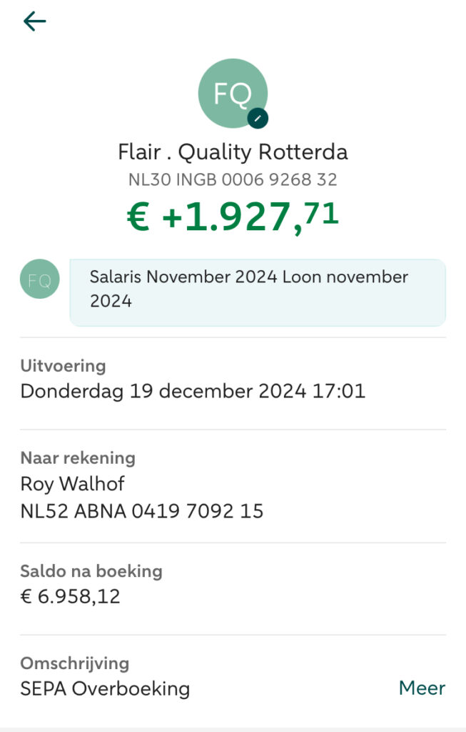Select the Flair . Quality Rotterda name
This screenshot has width=466, height=732.
pos(233,152)
